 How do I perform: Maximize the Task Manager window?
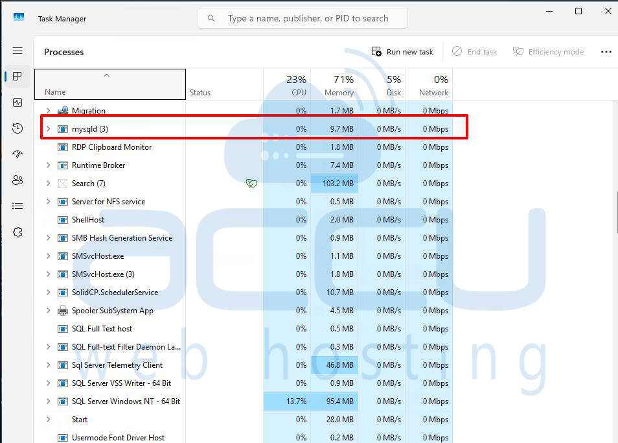click(578, 11)
